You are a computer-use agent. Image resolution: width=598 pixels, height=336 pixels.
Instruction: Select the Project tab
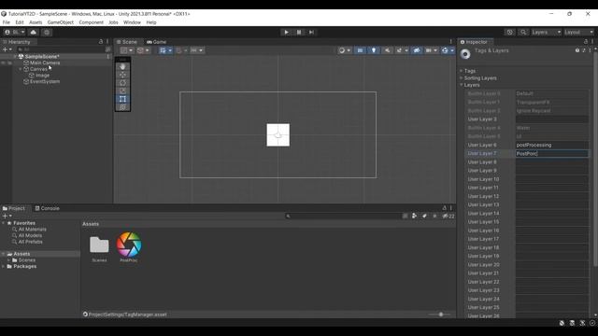tap(14, 208)
